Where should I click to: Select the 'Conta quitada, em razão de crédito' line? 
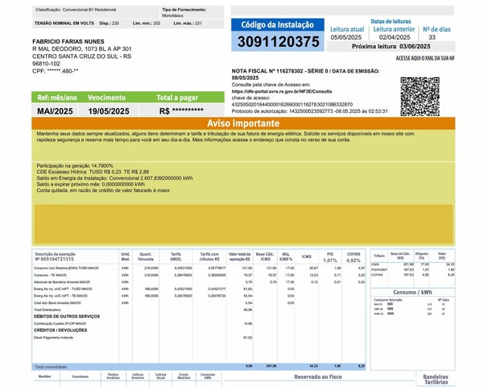[104, 190]
